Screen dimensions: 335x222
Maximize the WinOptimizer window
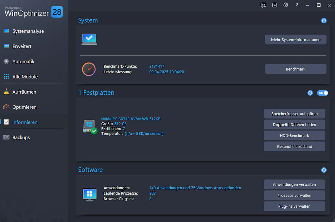coord(319,5)
